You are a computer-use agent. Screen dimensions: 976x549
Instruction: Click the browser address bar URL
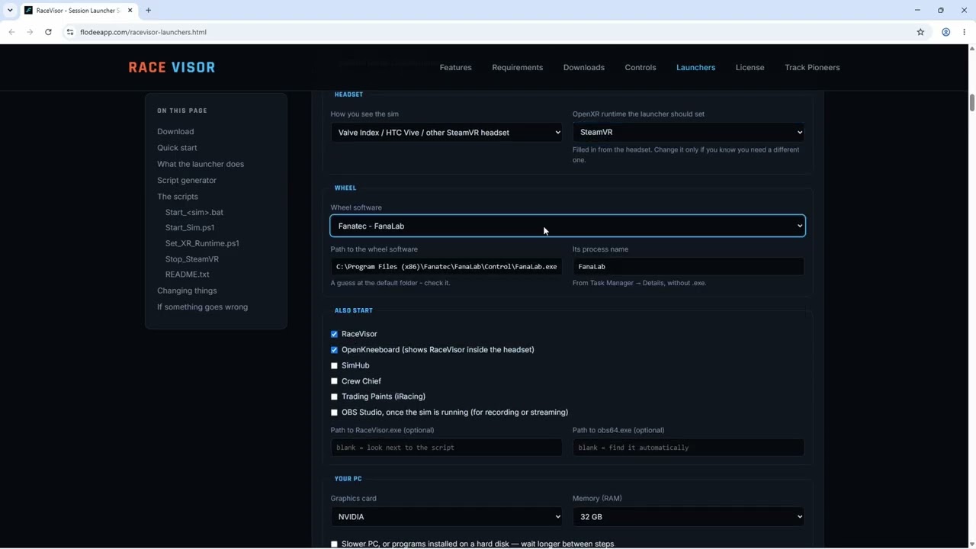click(143, 32)
